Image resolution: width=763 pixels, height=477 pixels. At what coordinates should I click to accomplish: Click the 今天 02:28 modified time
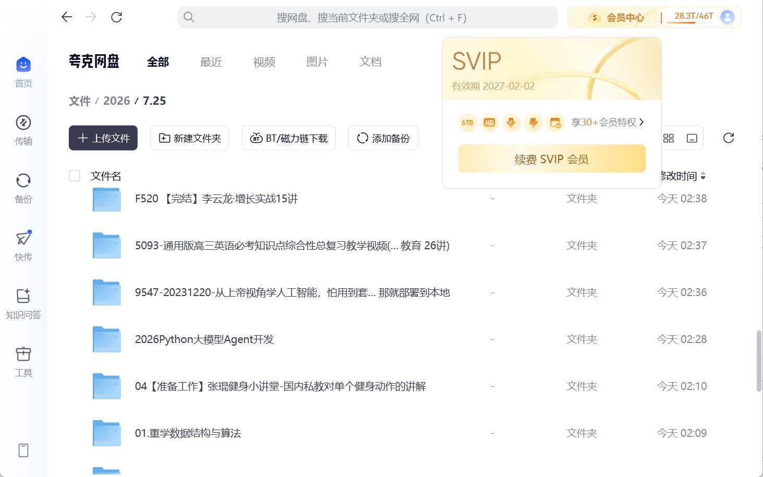682,339
